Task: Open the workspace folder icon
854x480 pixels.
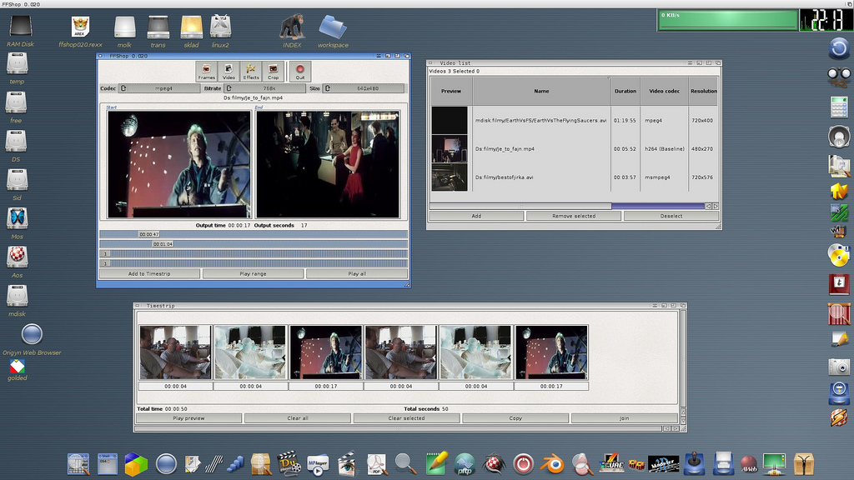Action: [333, 27]
